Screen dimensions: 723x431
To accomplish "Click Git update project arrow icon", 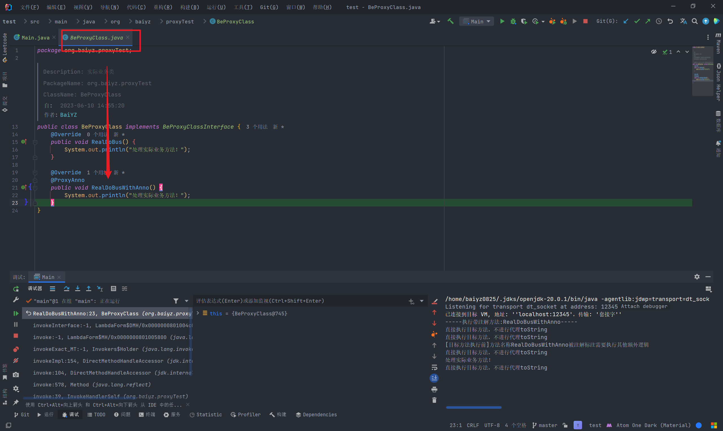I will point(626,21).
